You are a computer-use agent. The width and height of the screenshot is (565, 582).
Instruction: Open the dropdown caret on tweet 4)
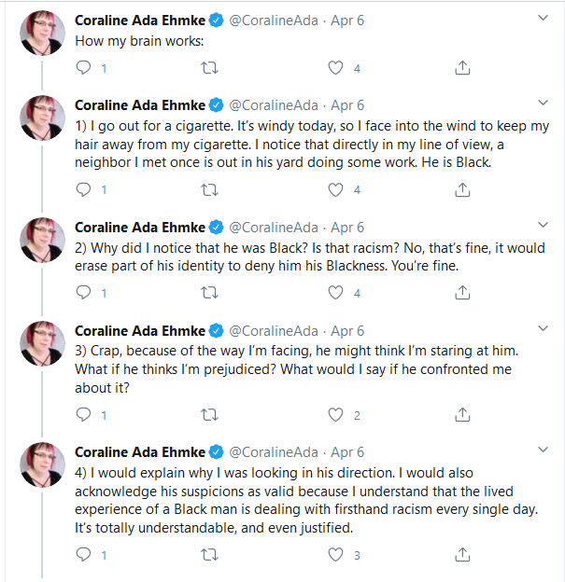coord(544,450)
